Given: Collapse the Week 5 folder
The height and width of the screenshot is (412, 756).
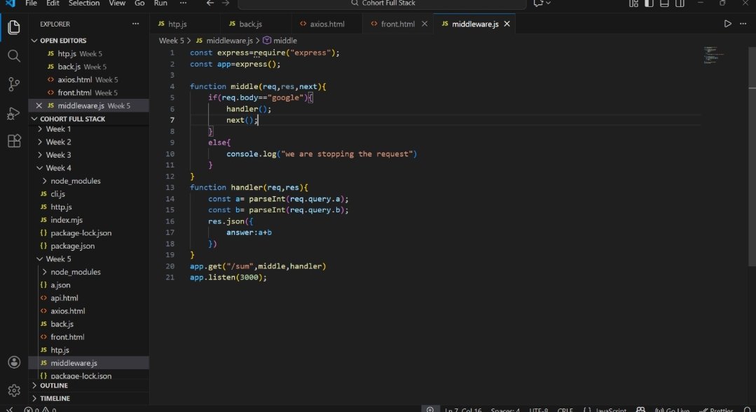Looking at the screenshot, I should 39,259.
